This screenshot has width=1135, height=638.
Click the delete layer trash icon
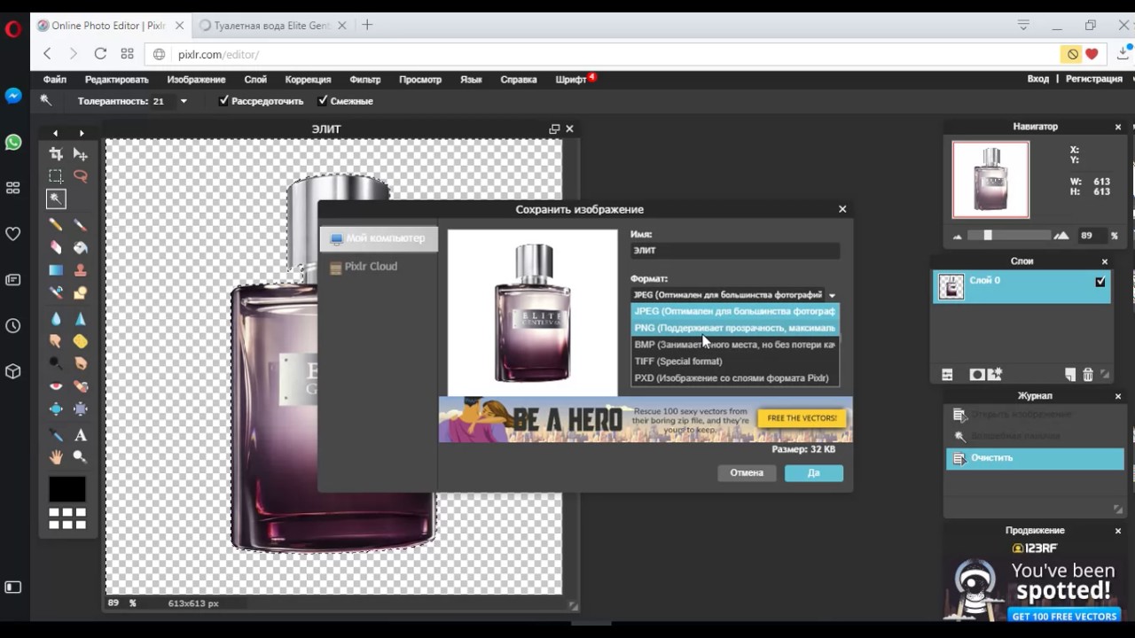click(1088, 375)
